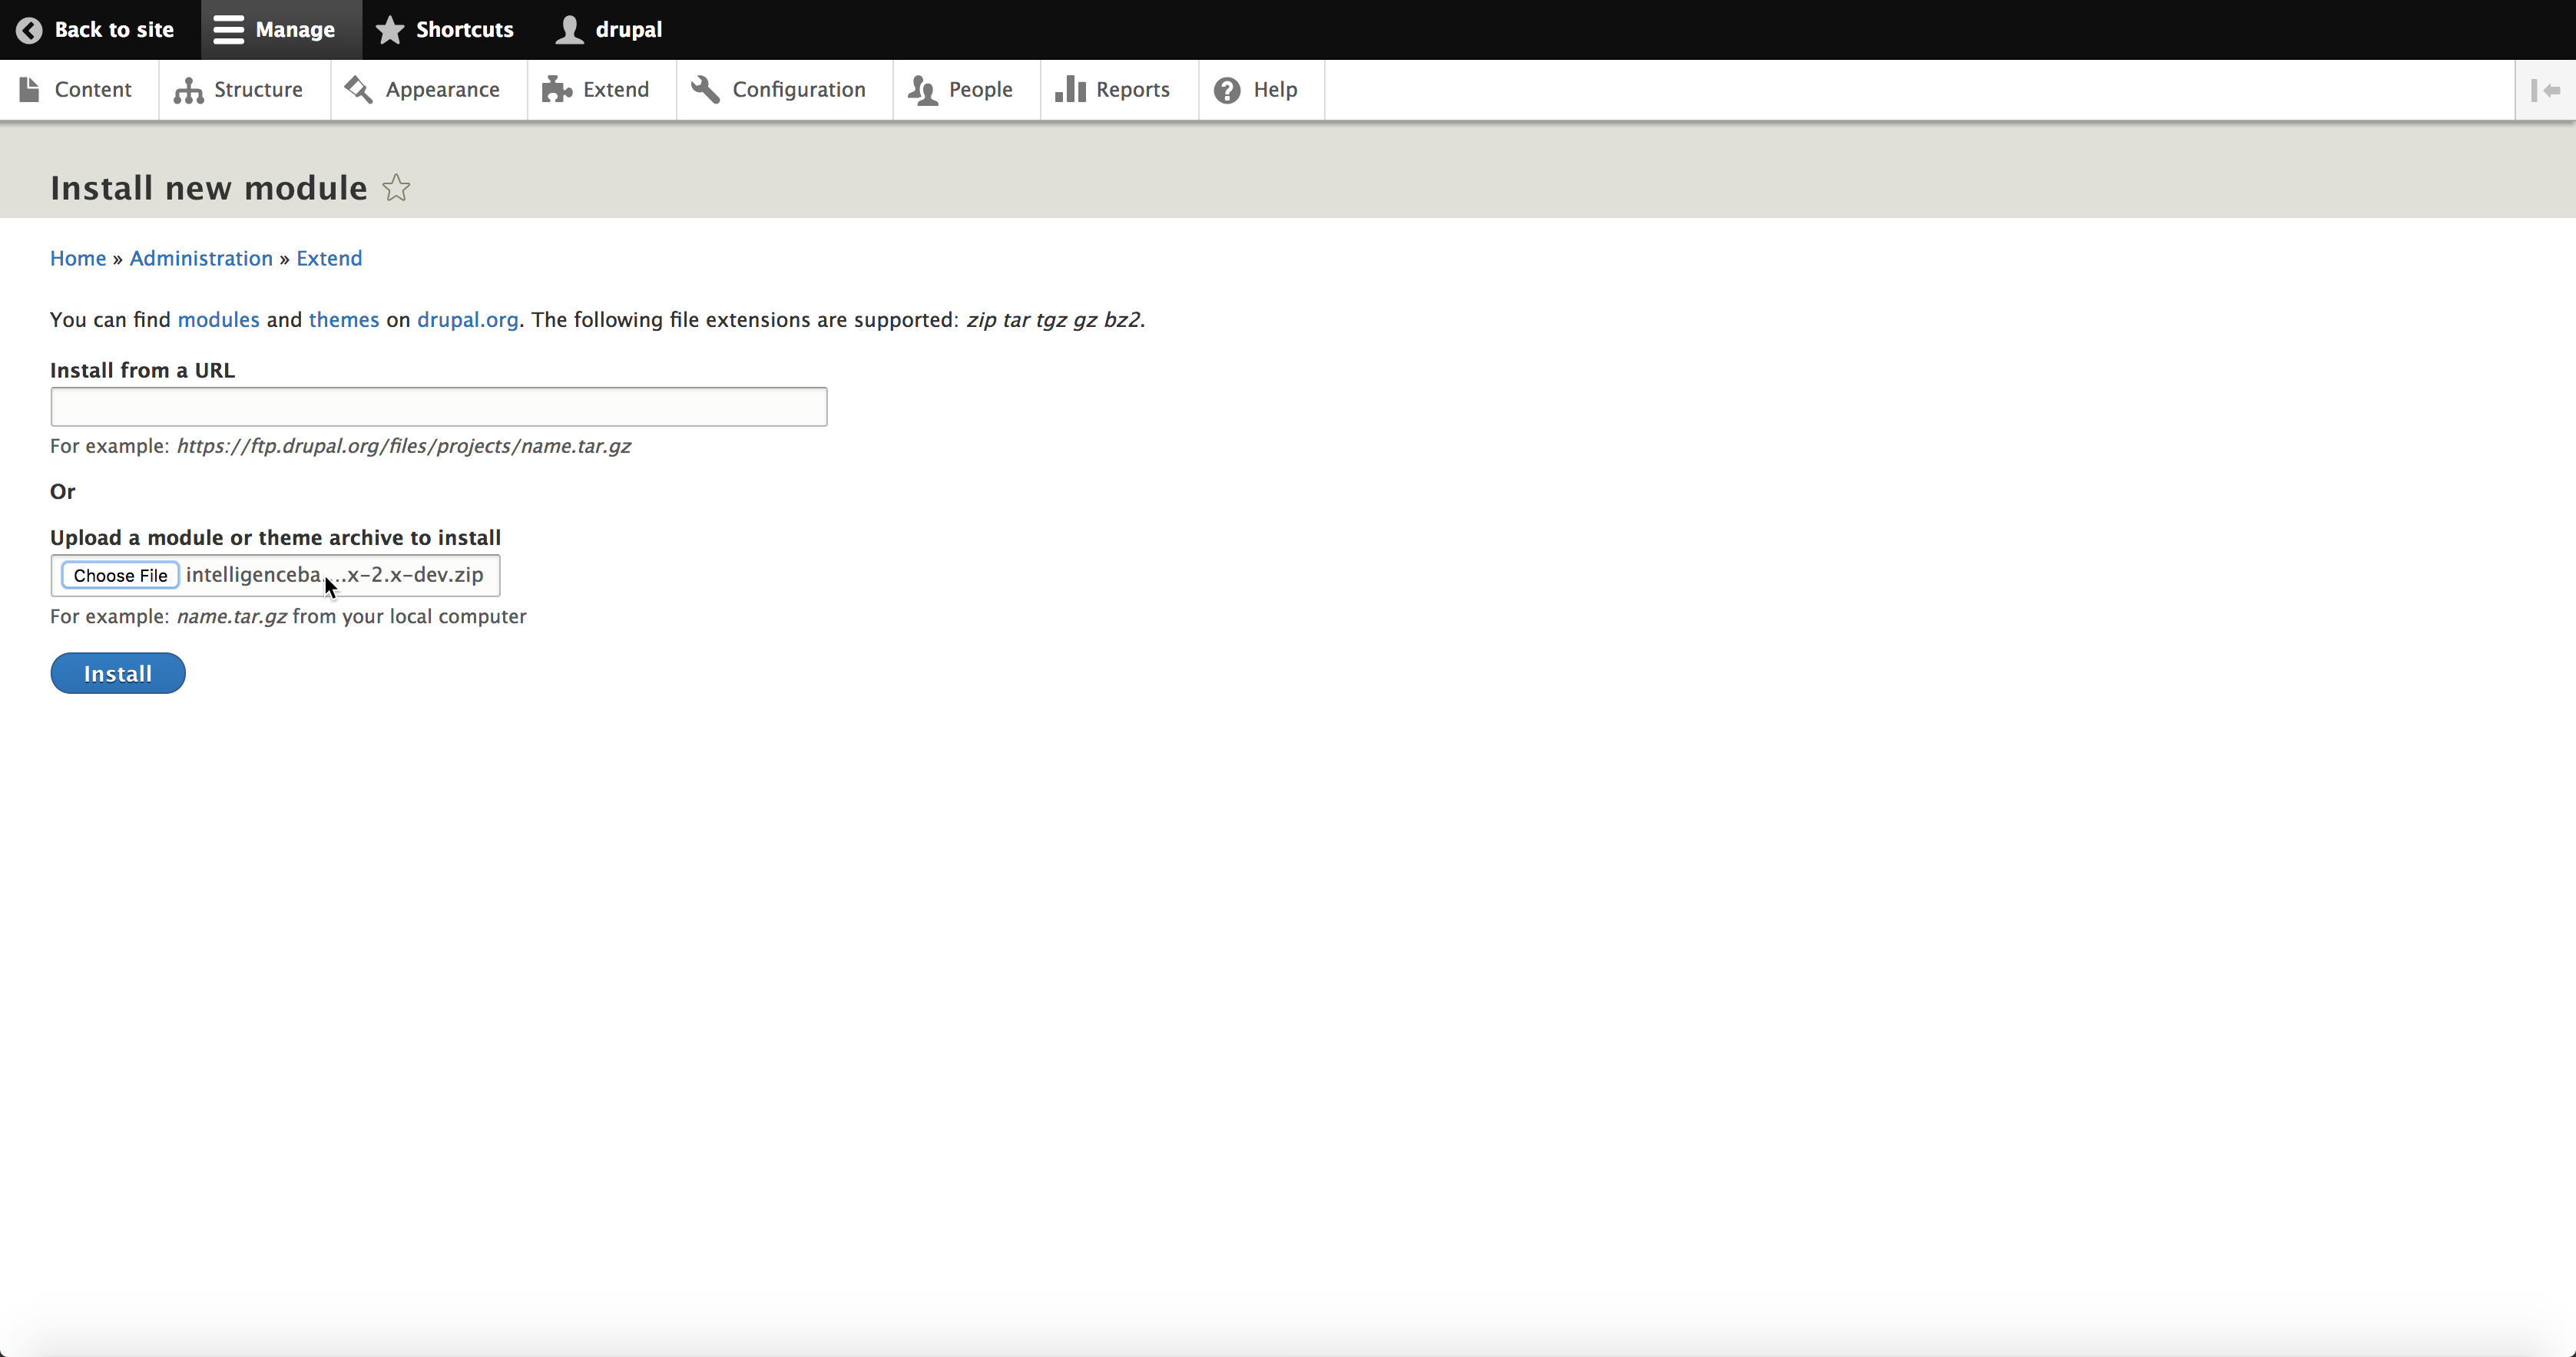
Task: Focus the Install from a URL field
Action: (438, 407)
